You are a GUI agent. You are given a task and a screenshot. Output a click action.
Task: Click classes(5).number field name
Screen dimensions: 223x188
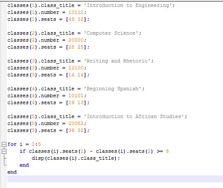[x=34, y=123]
